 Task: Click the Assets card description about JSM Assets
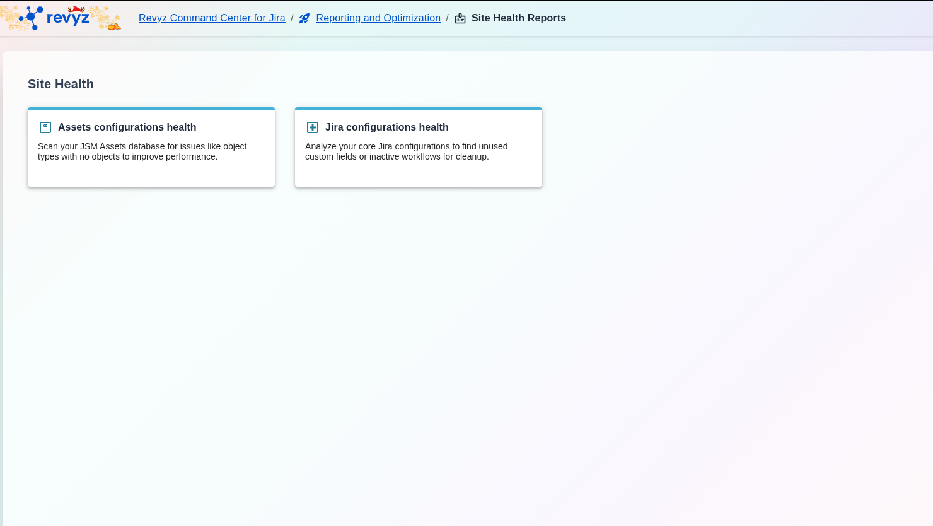(x=142, y=151)
